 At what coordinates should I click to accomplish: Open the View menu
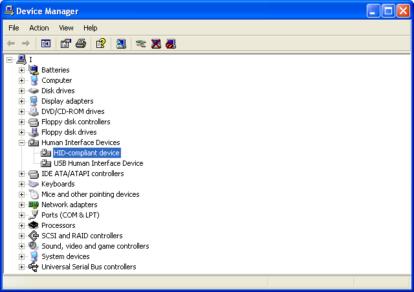coord(66,28)
